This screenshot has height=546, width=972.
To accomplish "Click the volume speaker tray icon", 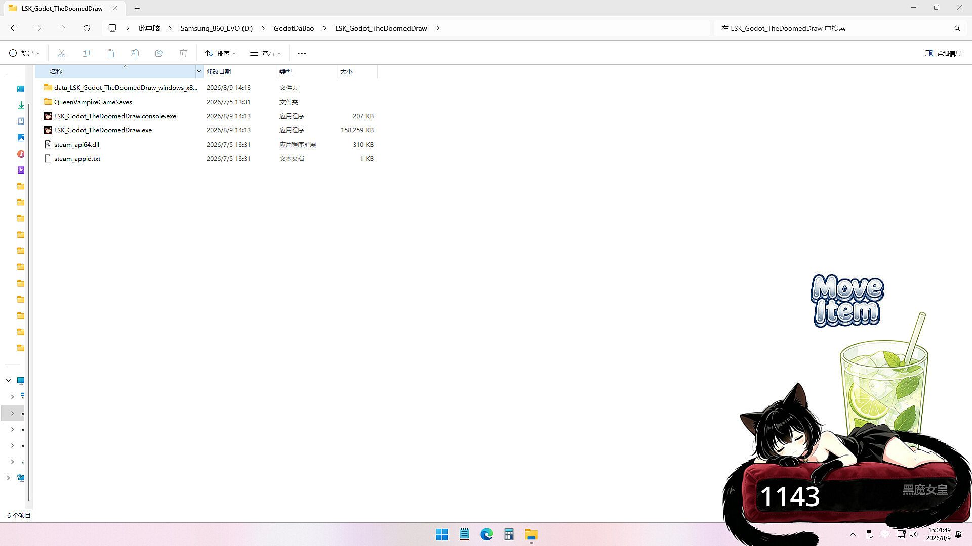I will [913, 534].
